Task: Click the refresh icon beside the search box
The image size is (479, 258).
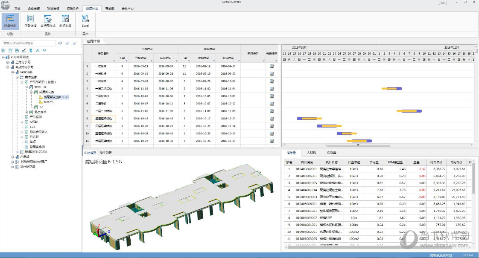Action: tap(60, 43)
